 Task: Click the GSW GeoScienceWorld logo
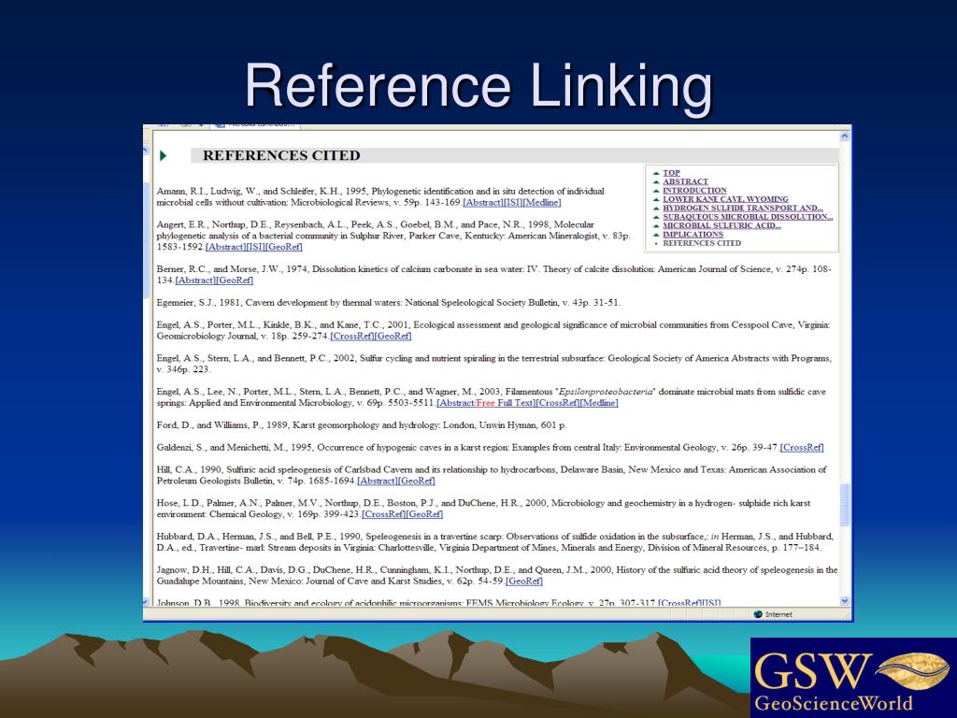coord(853,678)
